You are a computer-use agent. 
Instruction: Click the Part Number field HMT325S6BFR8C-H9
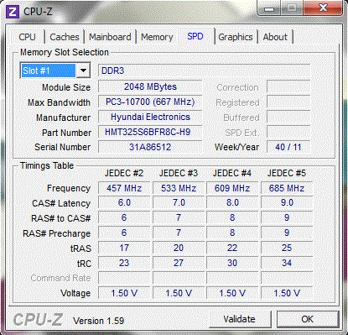[x=150, y=132]
